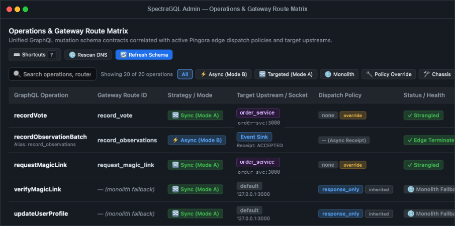Click the Refresh Schema button
This screenshot has height=226, width=455.
point(144,55)
